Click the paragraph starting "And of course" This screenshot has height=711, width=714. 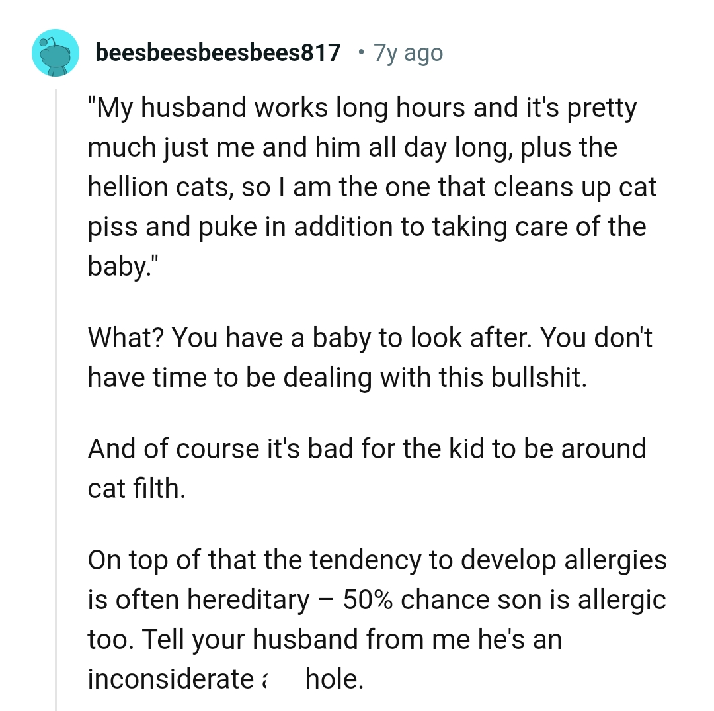[367, 468]
